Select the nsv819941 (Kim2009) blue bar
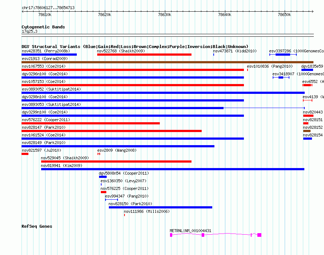 [x=173, y=169]
